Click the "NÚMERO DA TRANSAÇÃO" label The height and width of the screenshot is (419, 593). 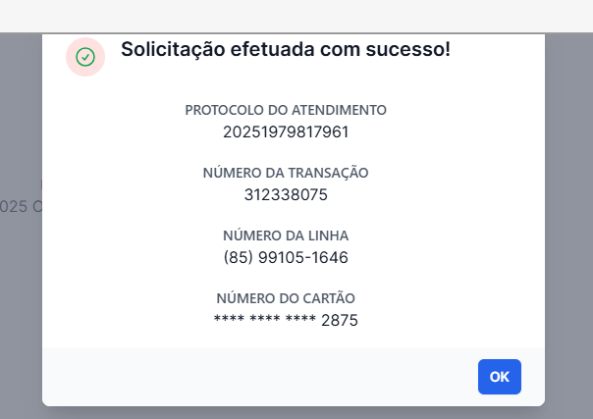coord(286,173)
